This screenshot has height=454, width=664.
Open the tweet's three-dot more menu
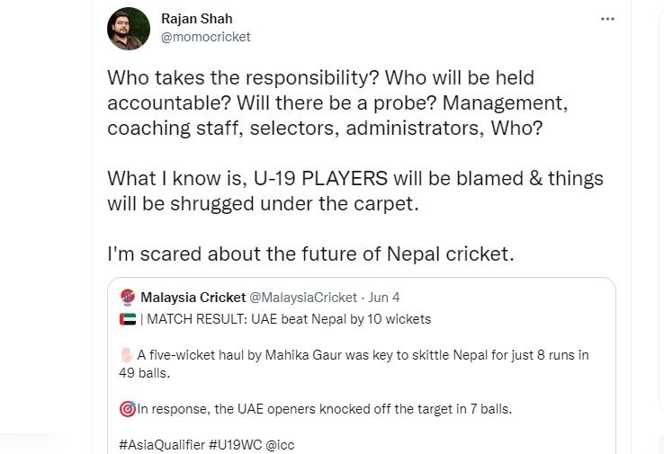point(607,19)
